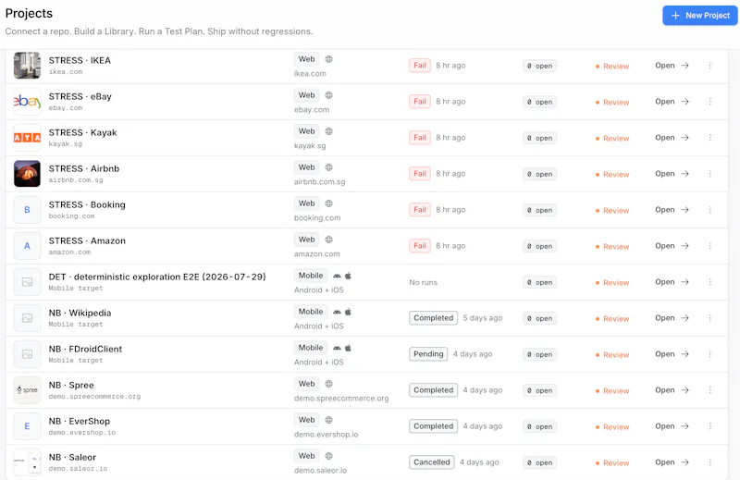
Task: Click the New Project button
Action: point(700,16)
